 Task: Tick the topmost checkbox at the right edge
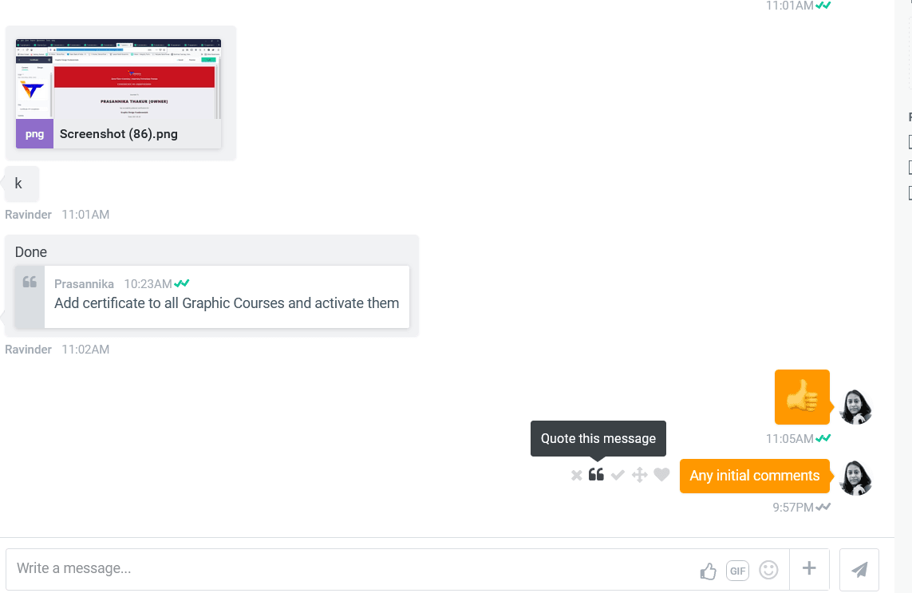910,142
